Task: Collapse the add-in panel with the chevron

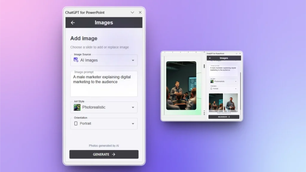Action: point(132,12)
